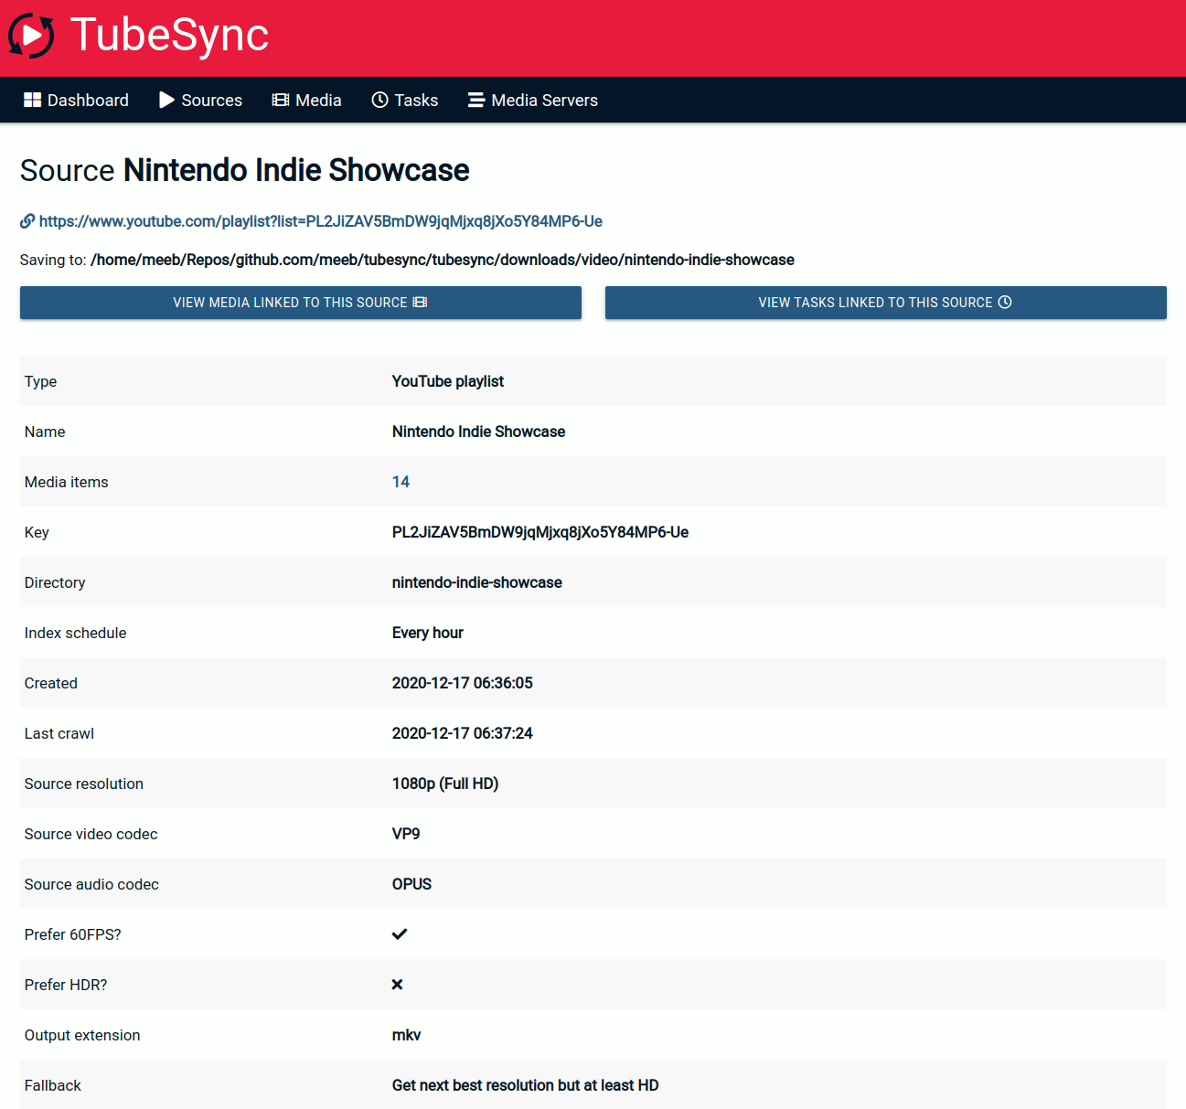Screen dimensions: 1186x1109
Task: Click film icon on View Media button
Action: coord(420,303)
